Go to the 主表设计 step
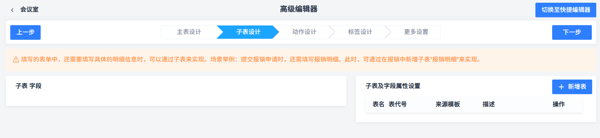 [189, 32]
